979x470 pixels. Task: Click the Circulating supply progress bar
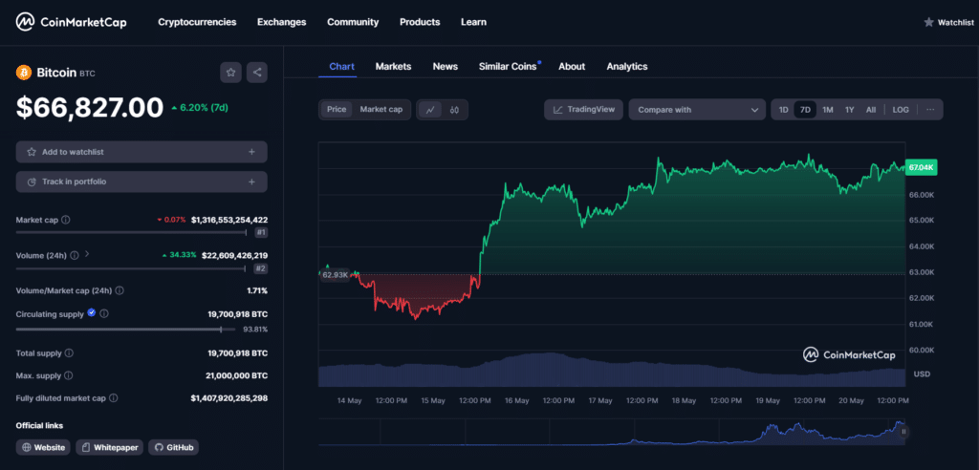[125, 329]
